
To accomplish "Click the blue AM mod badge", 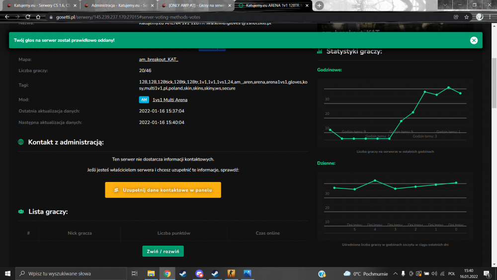I will pyautogui.click(x=144, y=99).
